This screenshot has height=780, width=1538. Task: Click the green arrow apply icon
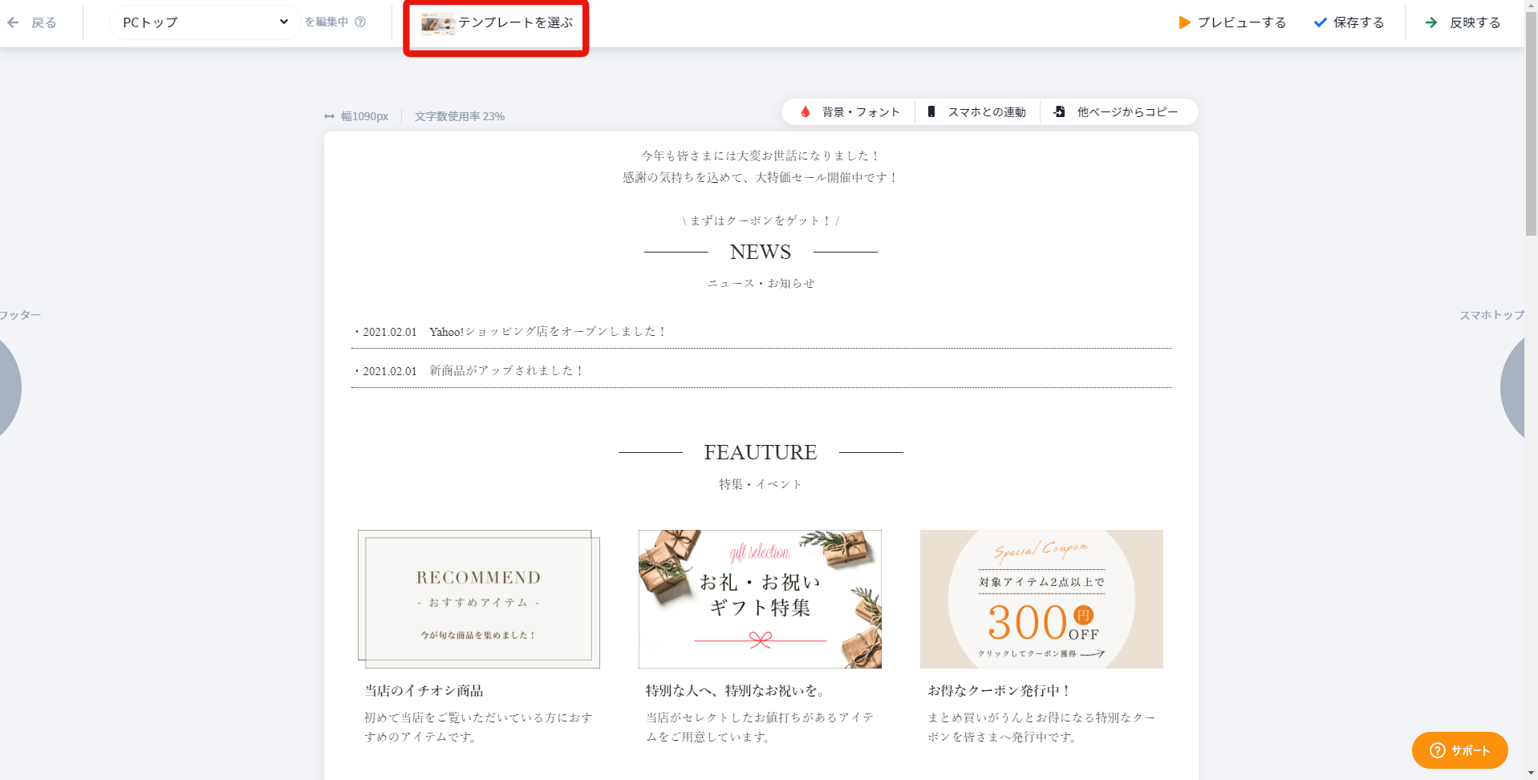1431,22
